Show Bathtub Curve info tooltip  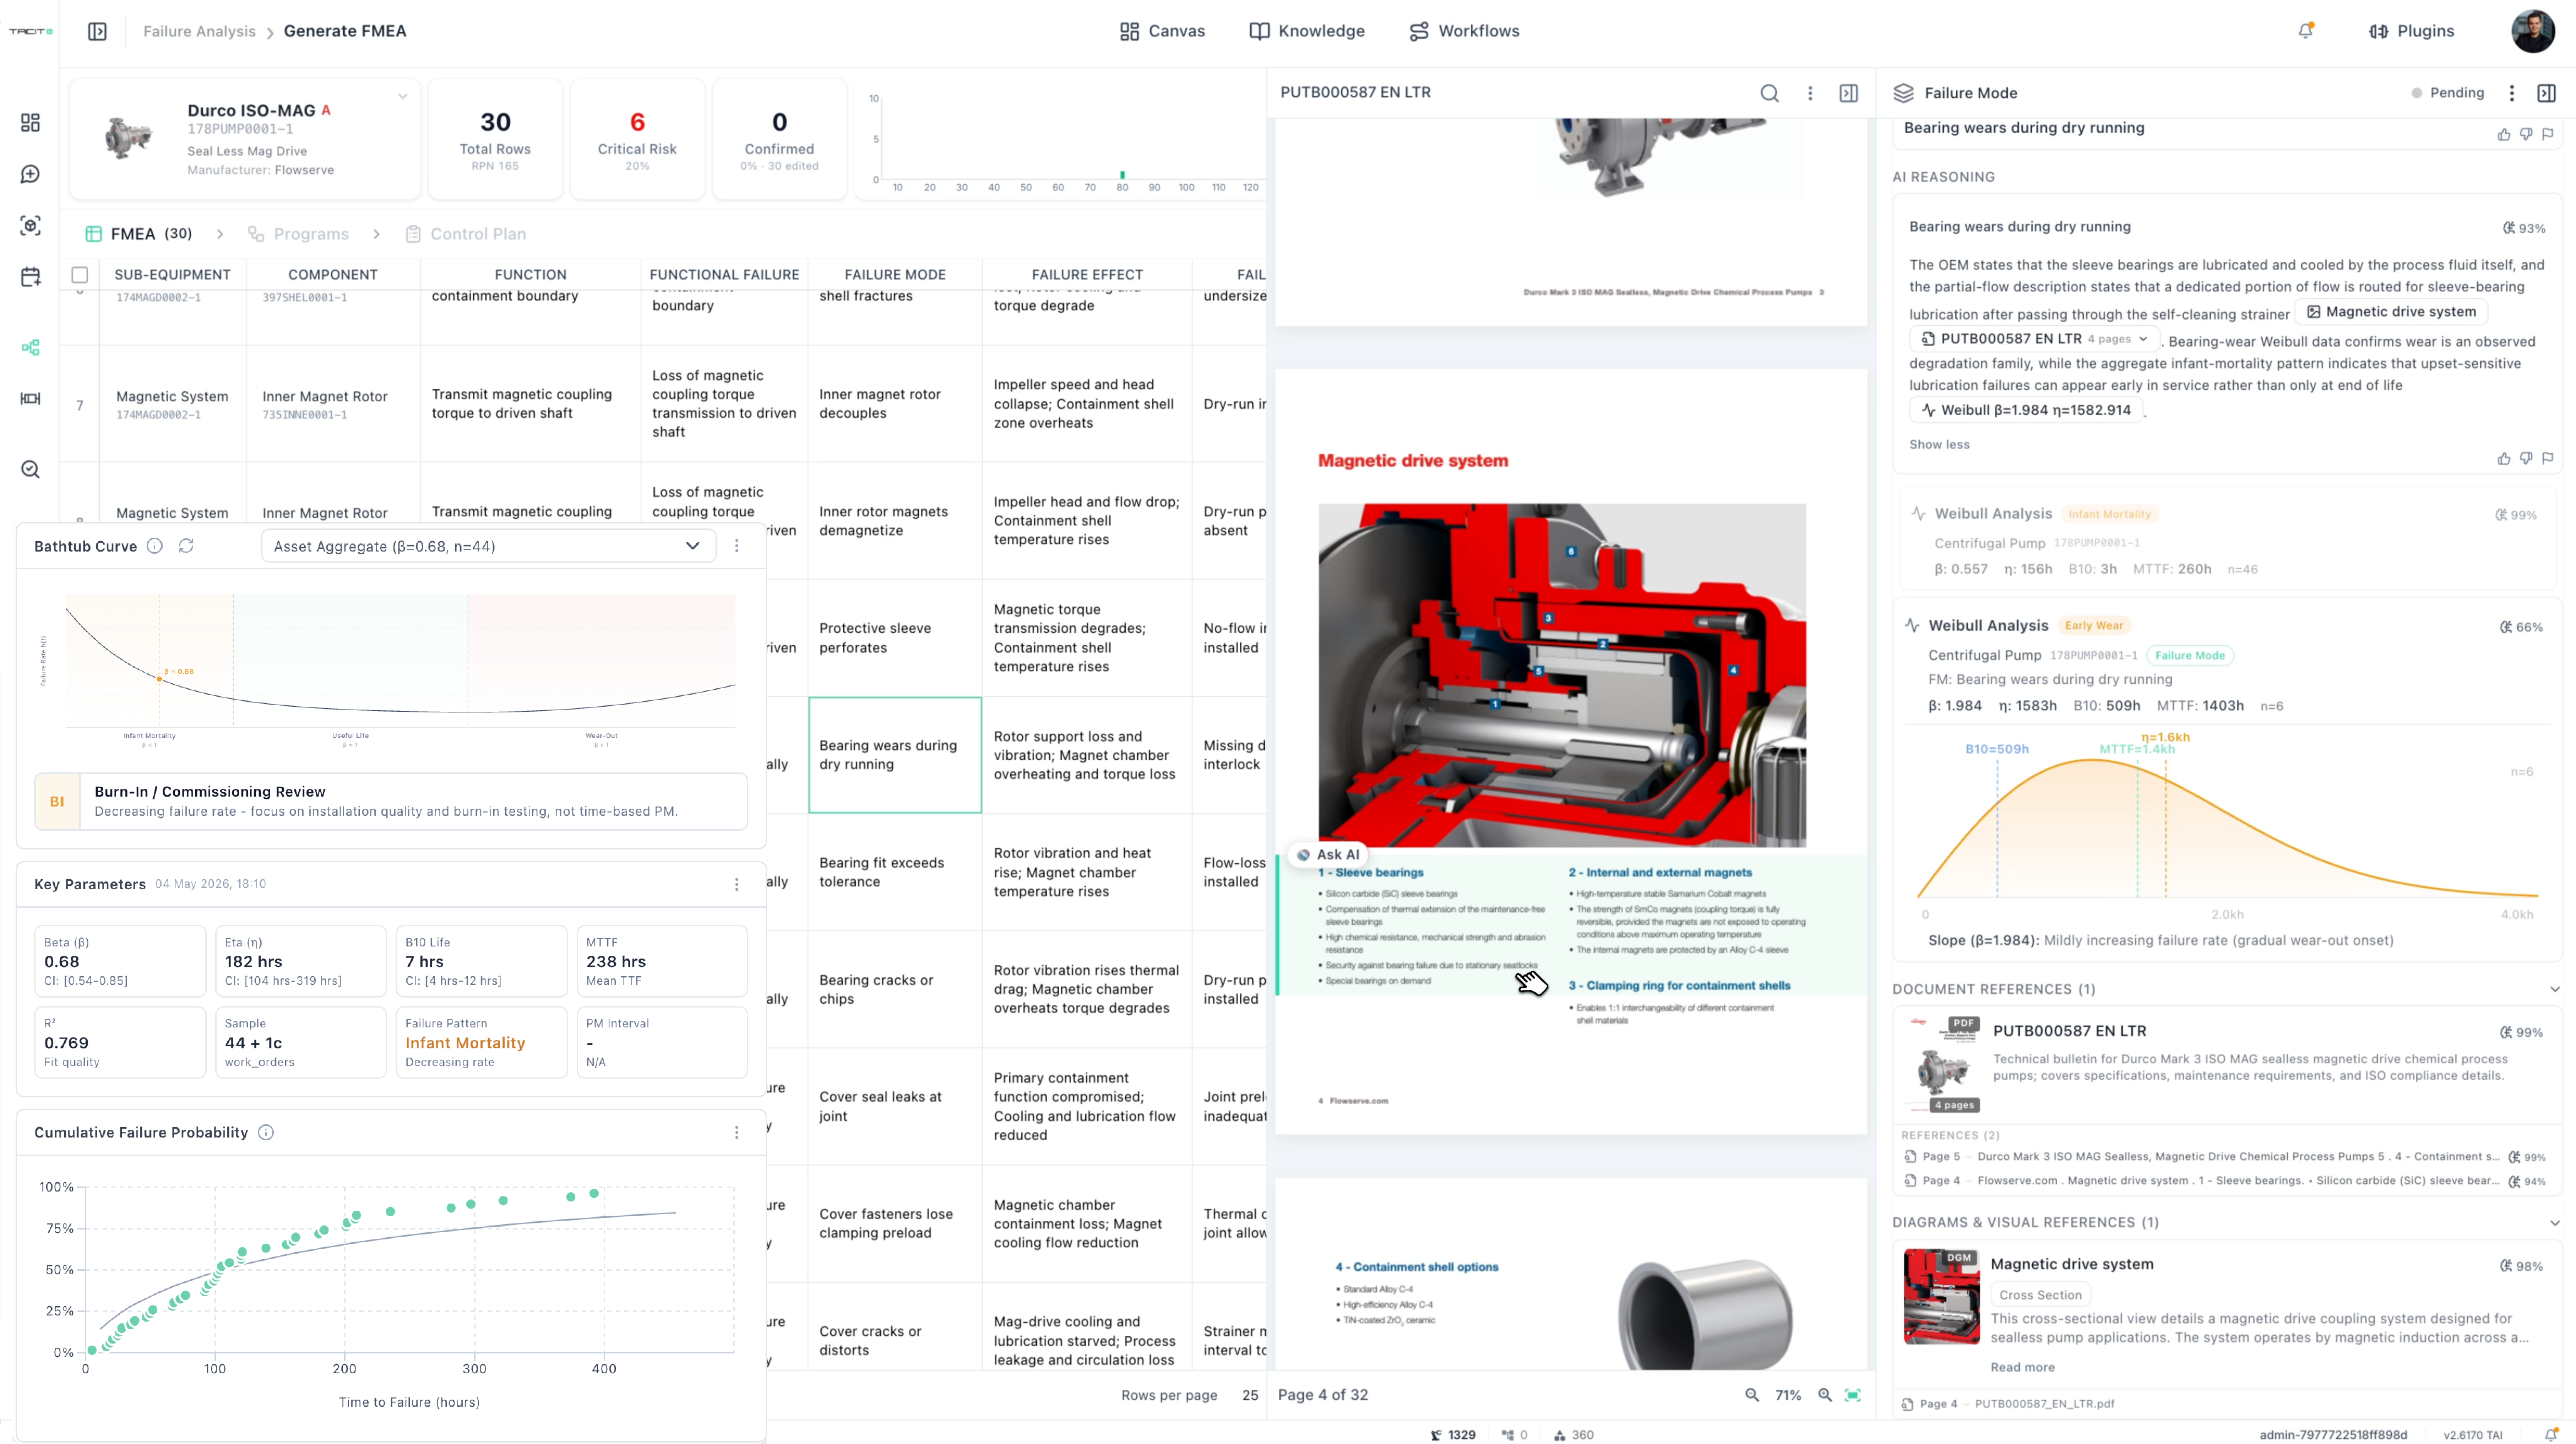click(155, 546)
